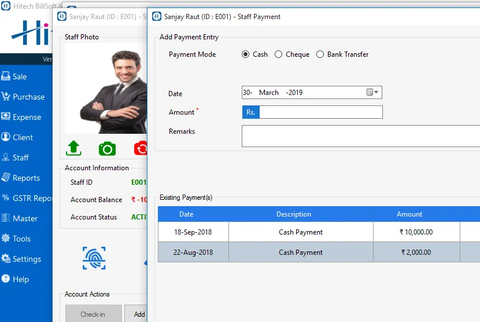
Task: Click the Amount input field
Action: tap(320, 112)
